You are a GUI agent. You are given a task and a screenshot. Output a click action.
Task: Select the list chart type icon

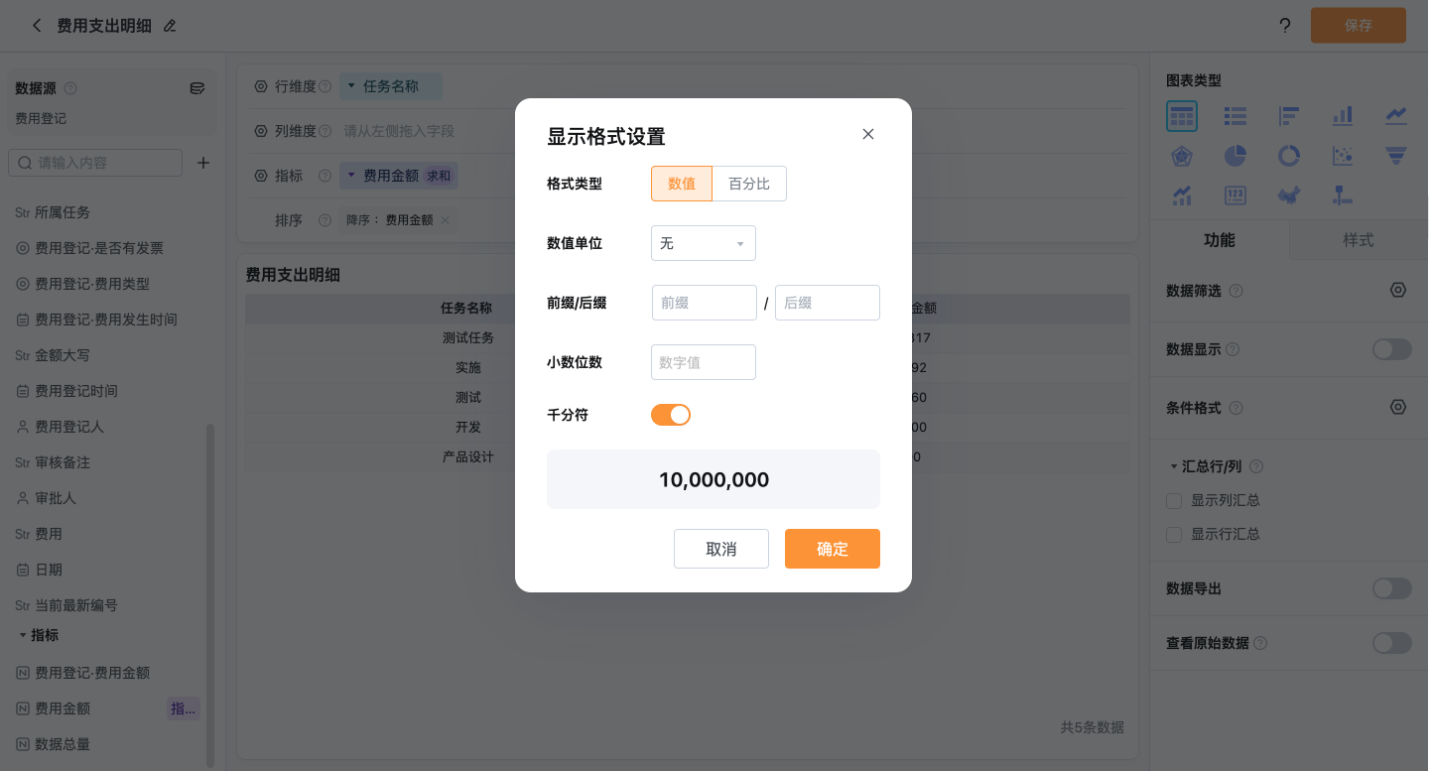point(1235,116)
